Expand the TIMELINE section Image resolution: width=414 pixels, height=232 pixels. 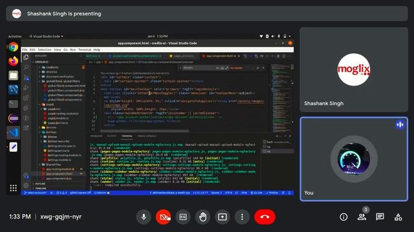(x=41, y=188)
